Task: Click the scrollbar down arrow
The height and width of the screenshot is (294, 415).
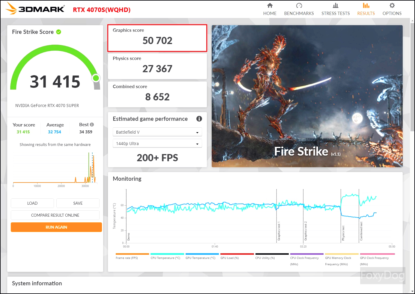Action: coord(412,291)
